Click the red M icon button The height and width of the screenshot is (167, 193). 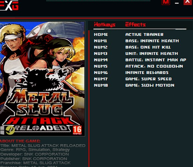[x=166, y=2]
